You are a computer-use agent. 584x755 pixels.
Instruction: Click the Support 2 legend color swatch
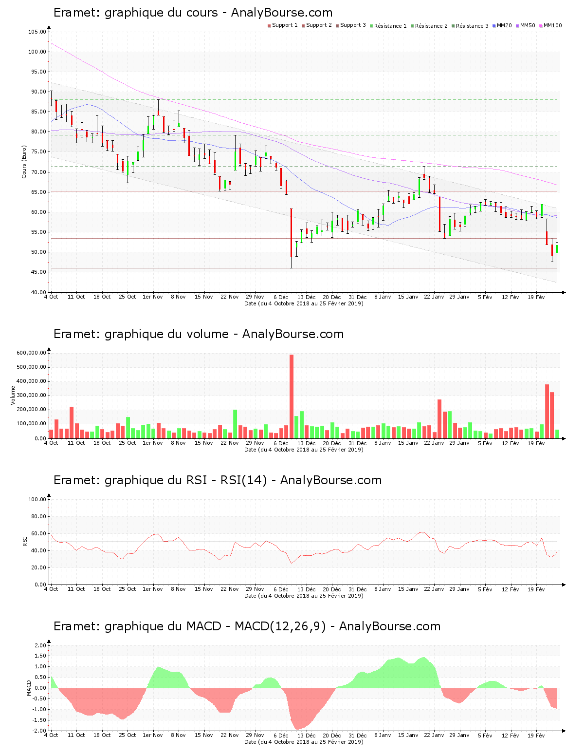[303, 26]
